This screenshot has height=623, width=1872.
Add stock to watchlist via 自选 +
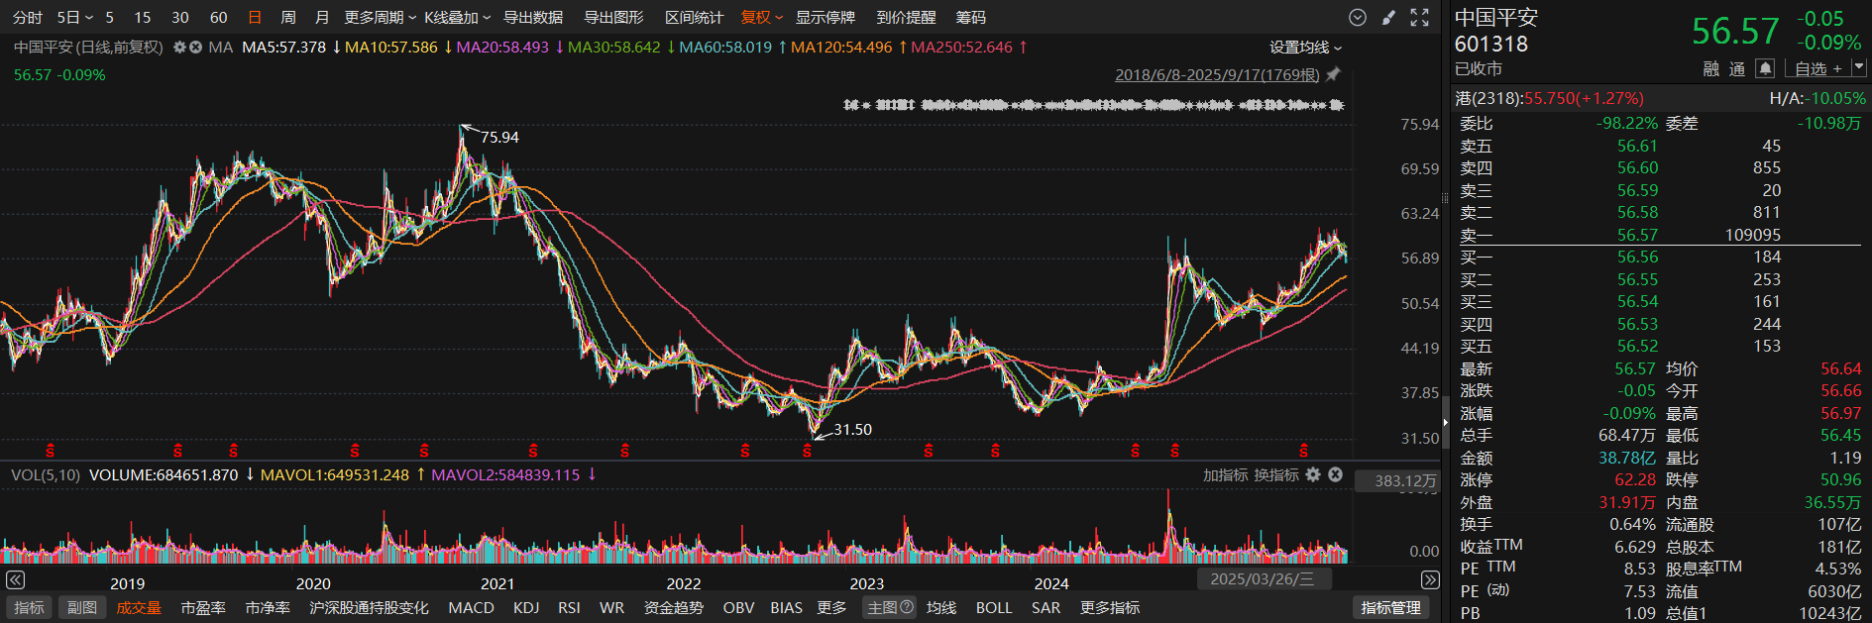click(1817, 68)
